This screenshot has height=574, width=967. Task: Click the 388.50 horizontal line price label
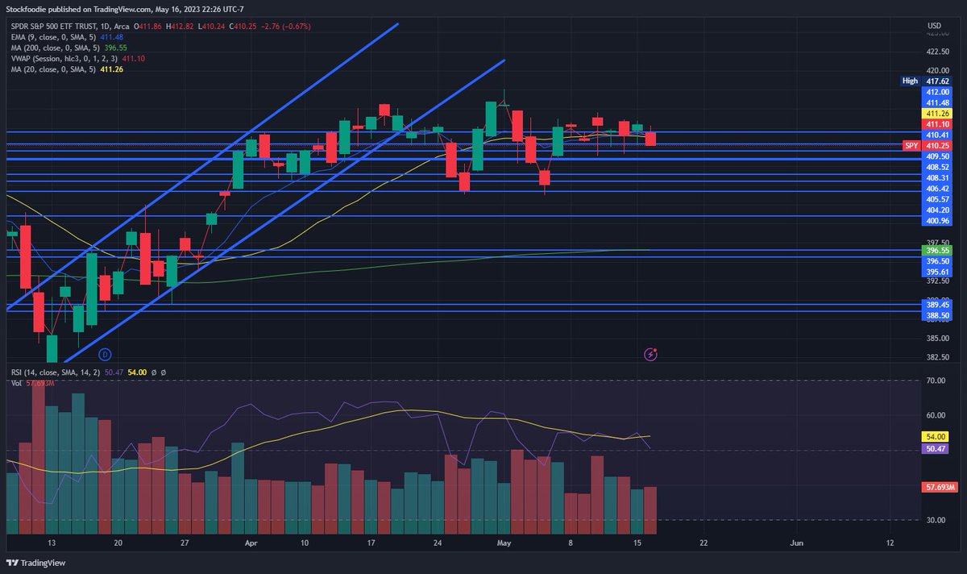click(936, 316)
